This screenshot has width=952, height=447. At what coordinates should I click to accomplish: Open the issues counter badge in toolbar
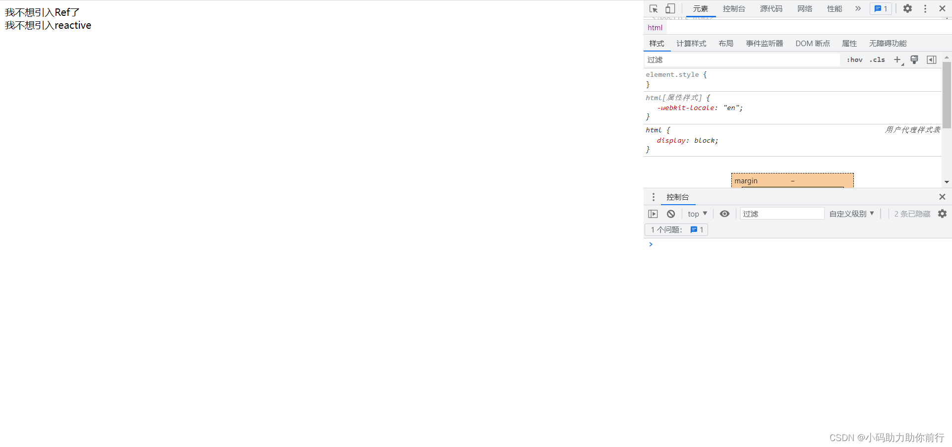(881, 9)
